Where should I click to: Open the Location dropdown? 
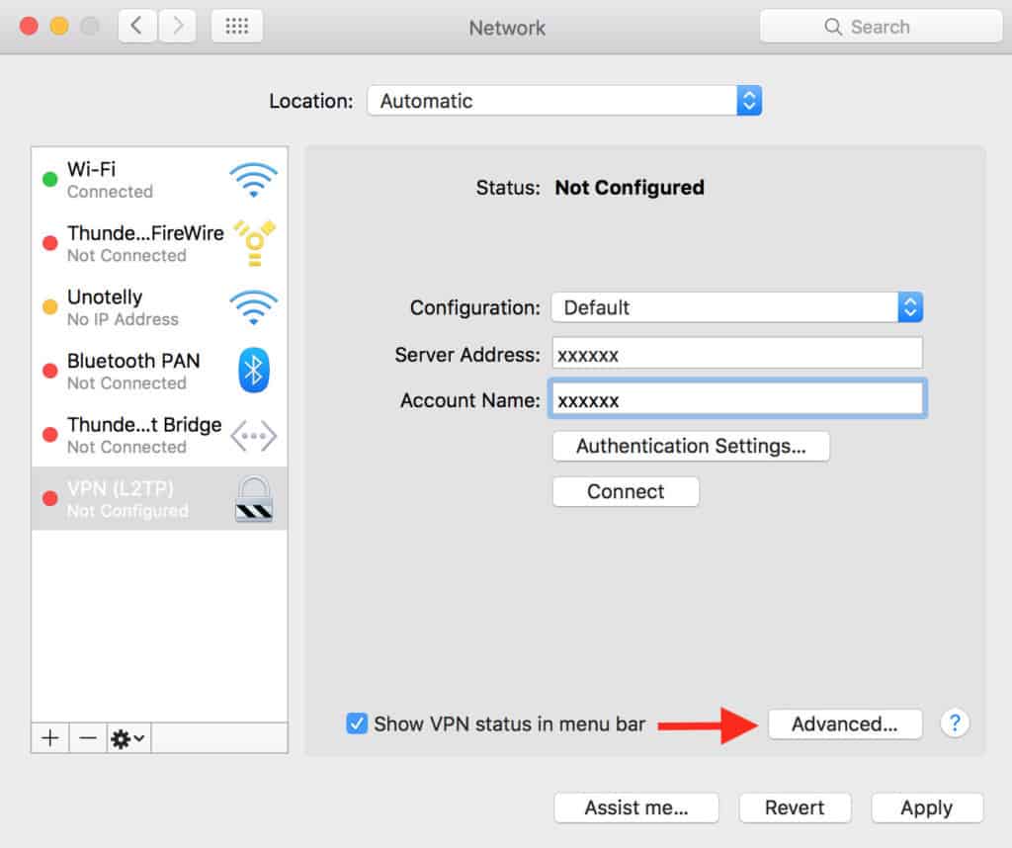564,100
